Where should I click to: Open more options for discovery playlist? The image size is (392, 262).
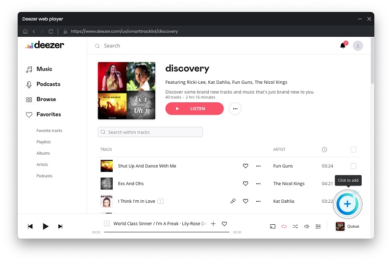point(235,109)
